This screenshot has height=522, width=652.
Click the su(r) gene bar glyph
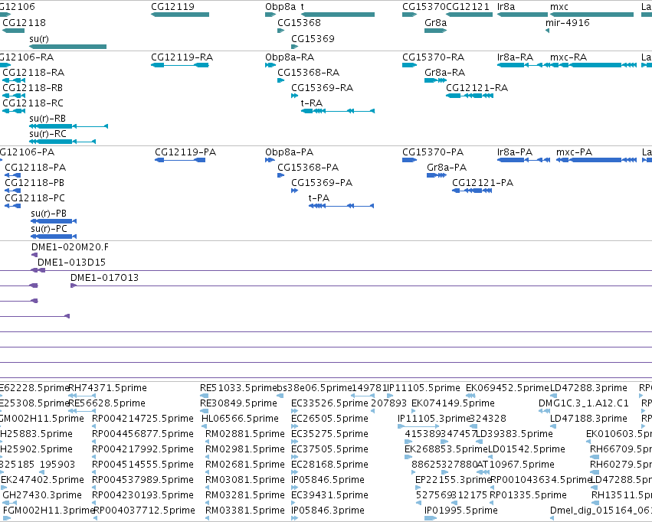pyautogui.click(x=67, y=47)
